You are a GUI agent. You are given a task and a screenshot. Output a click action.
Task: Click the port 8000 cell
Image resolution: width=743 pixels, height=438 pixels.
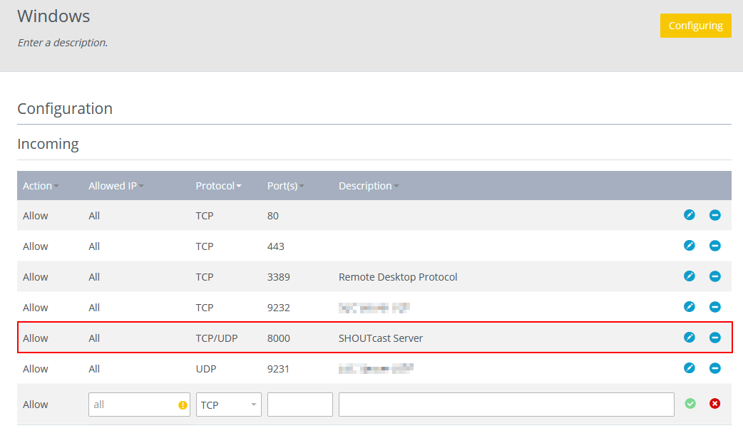click(x=279, y=338)
